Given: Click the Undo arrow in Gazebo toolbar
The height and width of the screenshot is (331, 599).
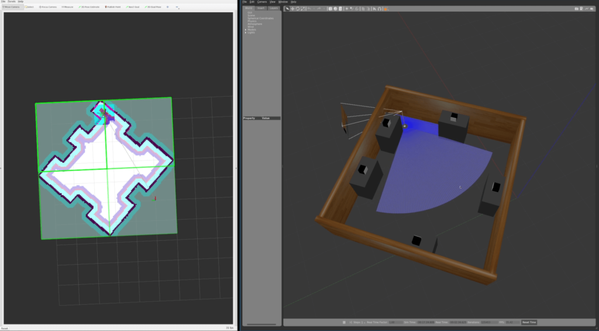Looking at the screenshot, I should 309,9.
